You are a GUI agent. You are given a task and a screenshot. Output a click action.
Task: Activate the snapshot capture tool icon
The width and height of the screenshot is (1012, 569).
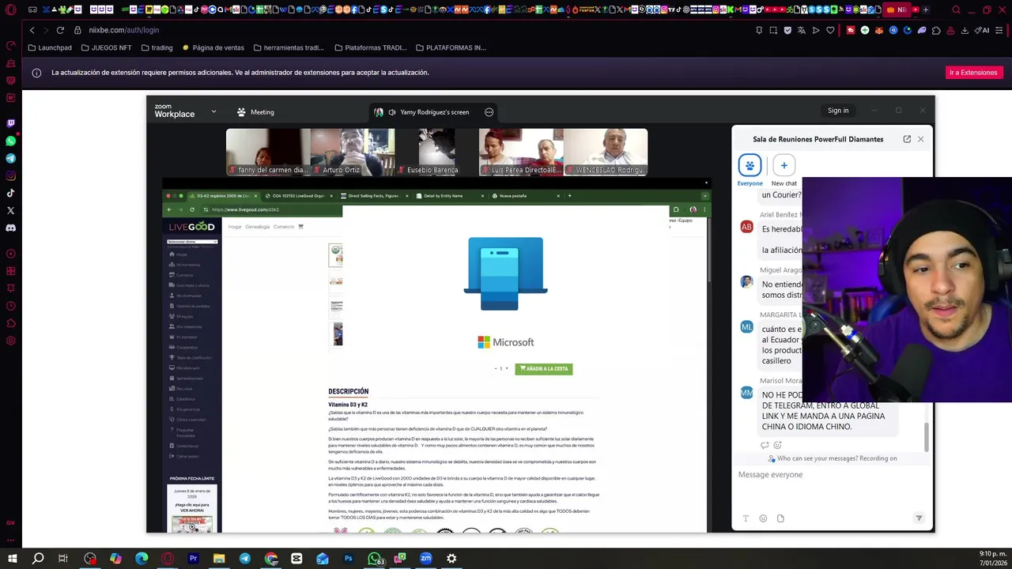[773, 30]
